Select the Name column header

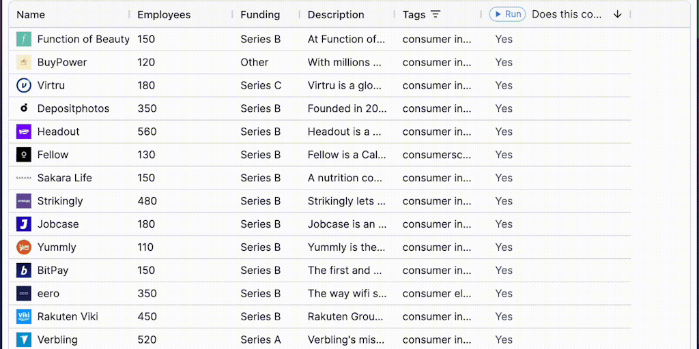pos(31,14)
